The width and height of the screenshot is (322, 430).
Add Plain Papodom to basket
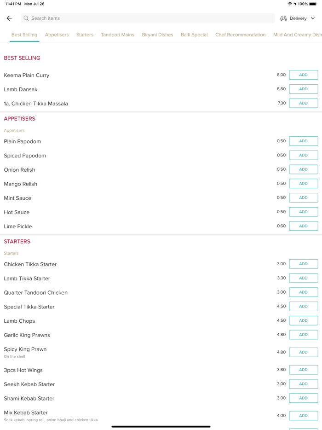(303, 141)
